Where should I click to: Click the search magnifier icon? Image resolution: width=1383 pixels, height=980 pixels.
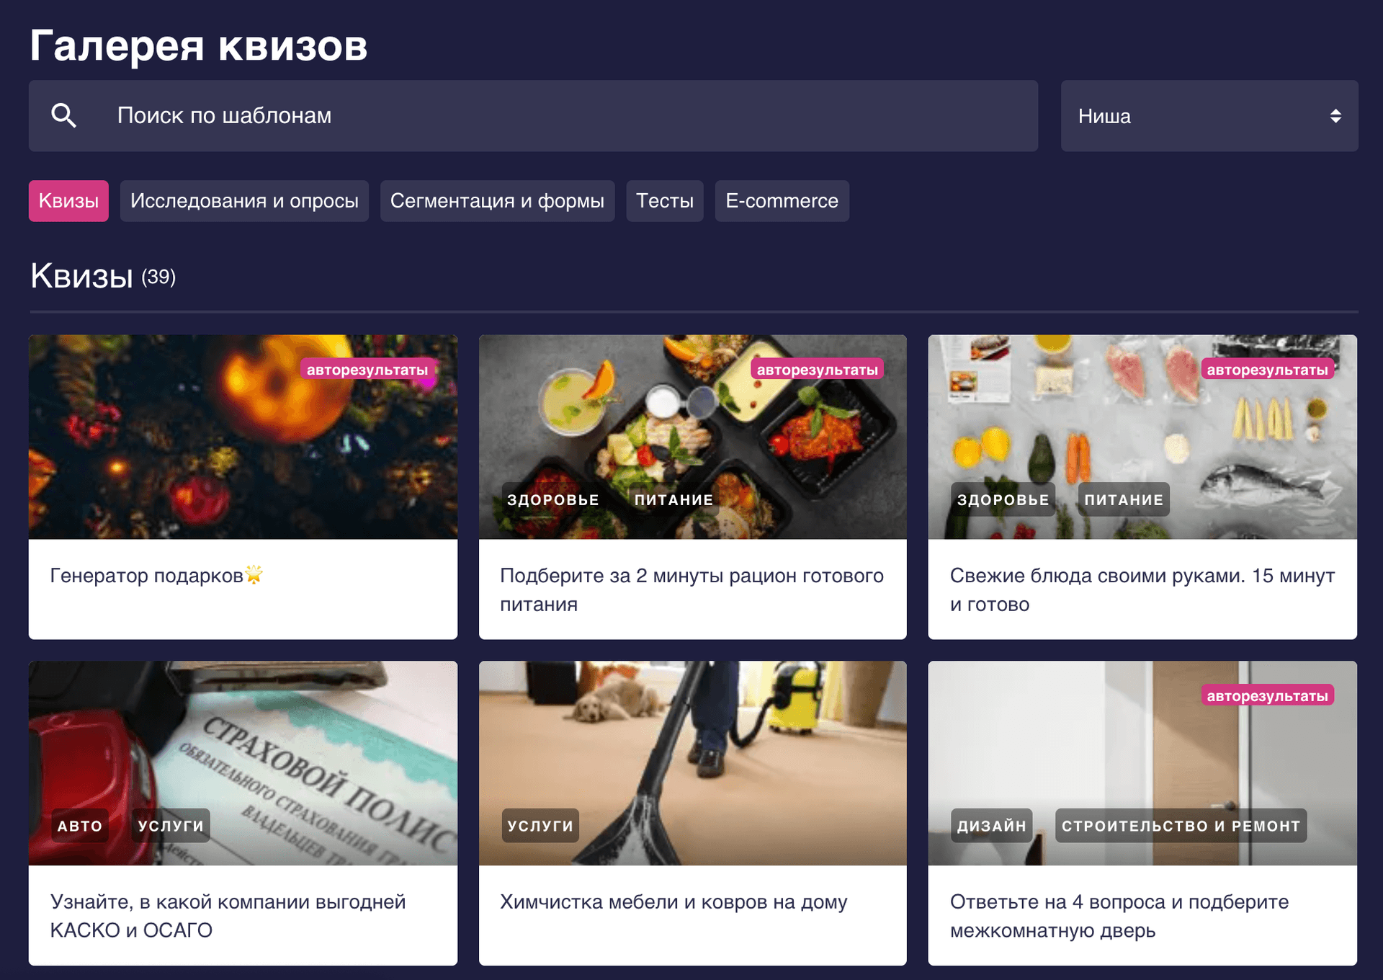(x=63, y=116)
